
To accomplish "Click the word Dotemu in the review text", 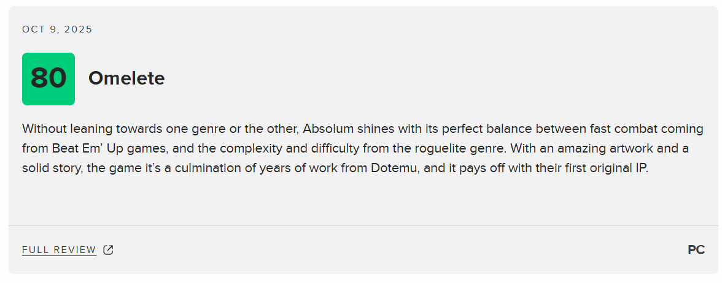I will pos(395,168).
